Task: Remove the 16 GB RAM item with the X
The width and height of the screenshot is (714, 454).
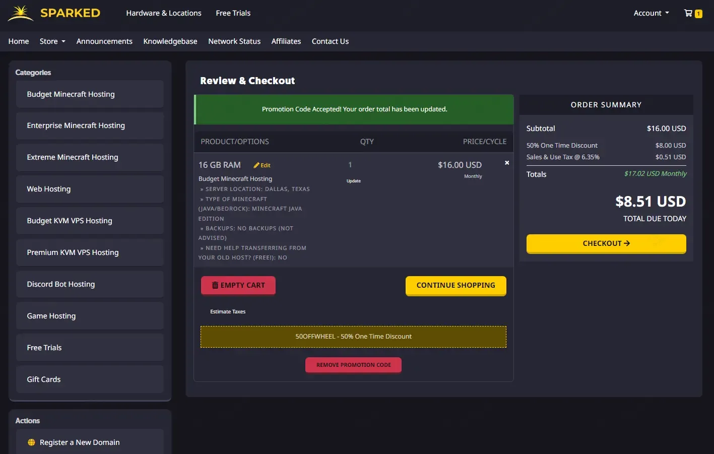Action: (x=507, y=163)
